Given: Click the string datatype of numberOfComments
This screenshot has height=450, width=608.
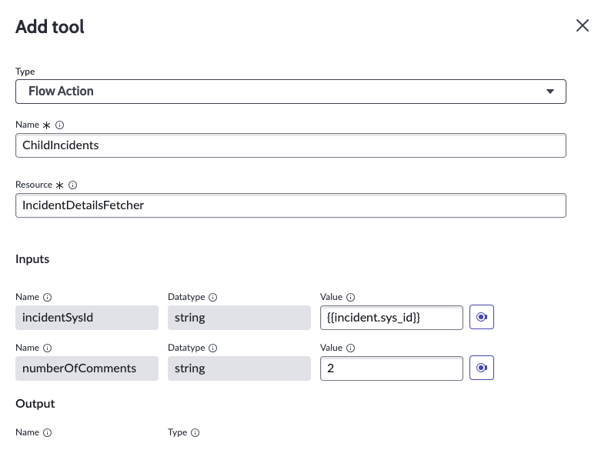Looking at the screenshot, I should coord(239,368).
